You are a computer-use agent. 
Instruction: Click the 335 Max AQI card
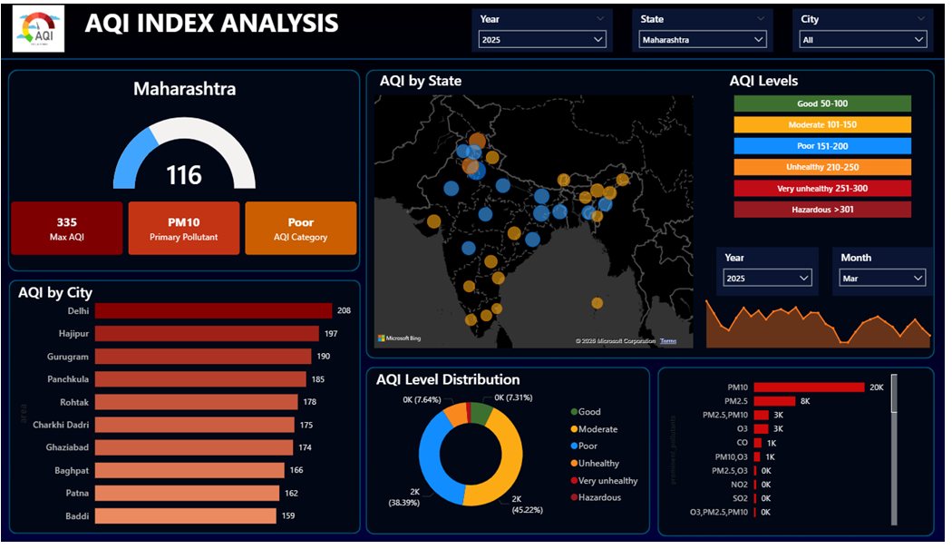[x=66, y=228]
